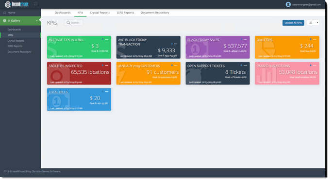Viewport: 334px width, 180px height.
Task: Open the user account avatar icon
Action: click(x=288, y=4)
